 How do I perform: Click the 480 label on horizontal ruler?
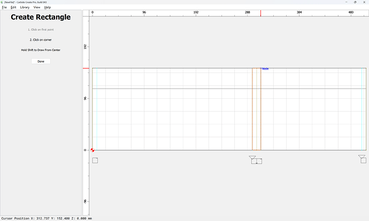(x=351, y=12)
